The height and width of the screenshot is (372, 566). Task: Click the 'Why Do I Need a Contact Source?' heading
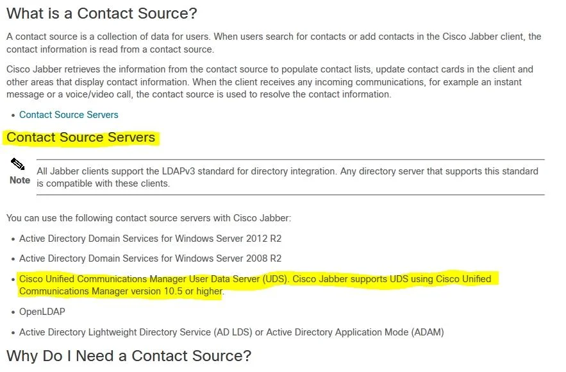[x=129, y=356]
